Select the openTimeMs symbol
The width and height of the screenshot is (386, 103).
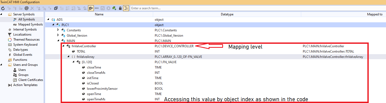coord(96,99)
